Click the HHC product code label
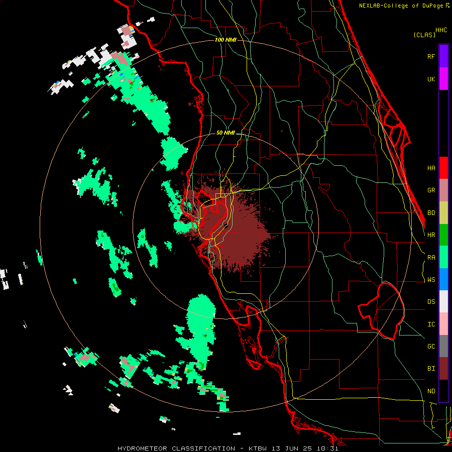This screenshot has width=452, height=452. click(441, 30)
